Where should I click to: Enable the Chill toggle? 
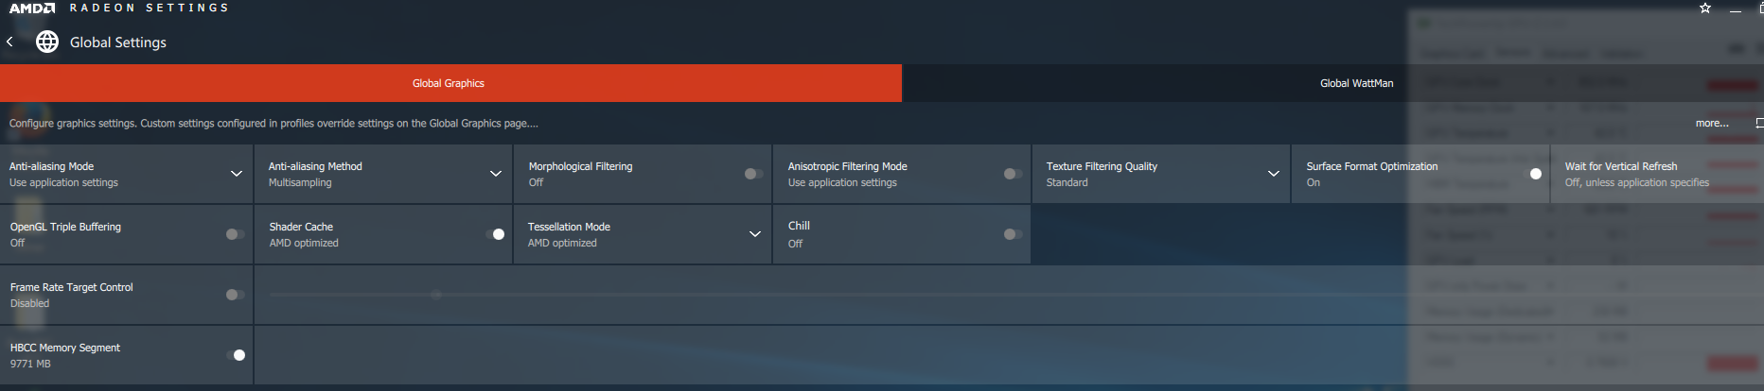coord(1013,234)
